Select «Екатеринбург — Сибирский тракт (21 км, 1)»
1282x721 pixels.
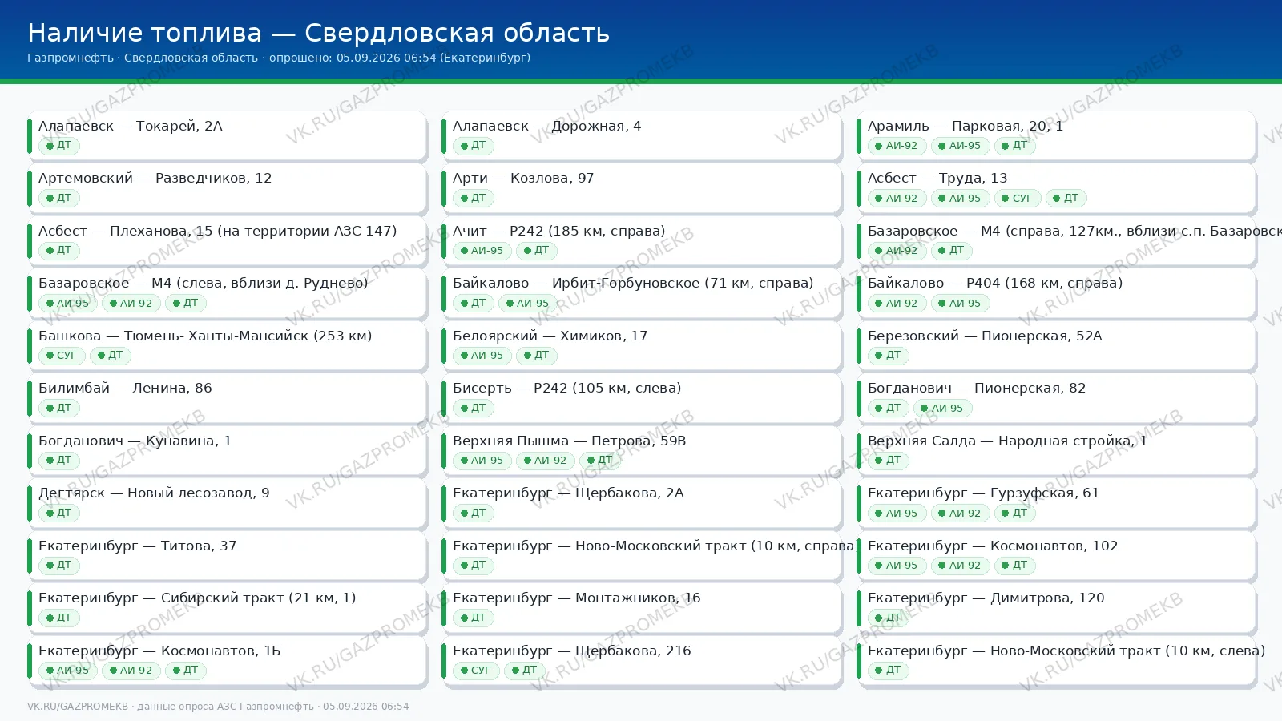197,598
